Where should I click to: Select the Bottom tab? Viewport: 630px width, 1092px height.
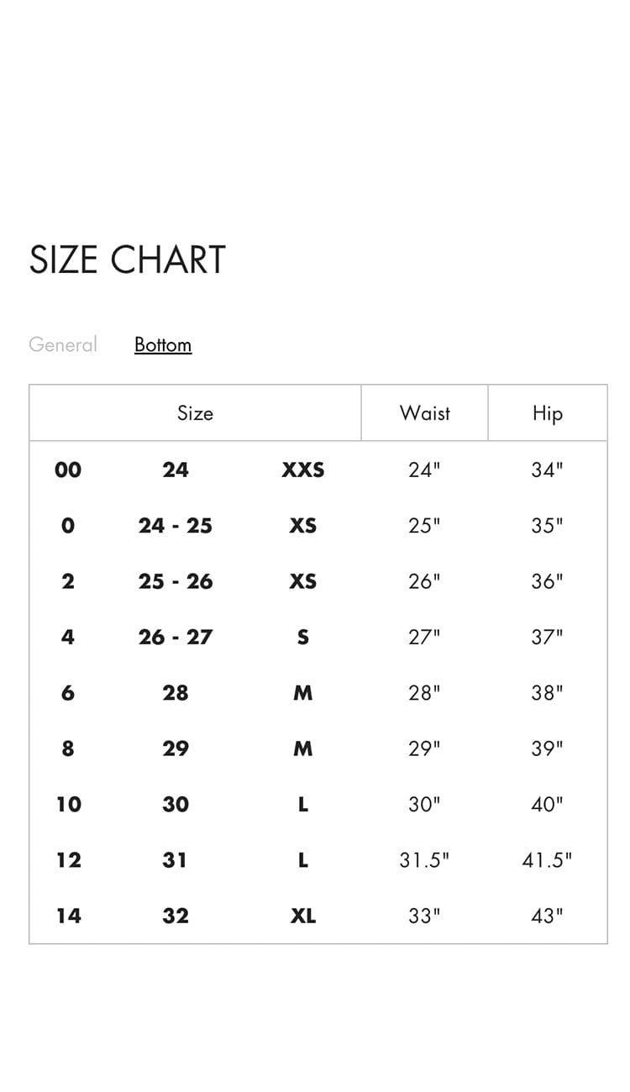163,344
